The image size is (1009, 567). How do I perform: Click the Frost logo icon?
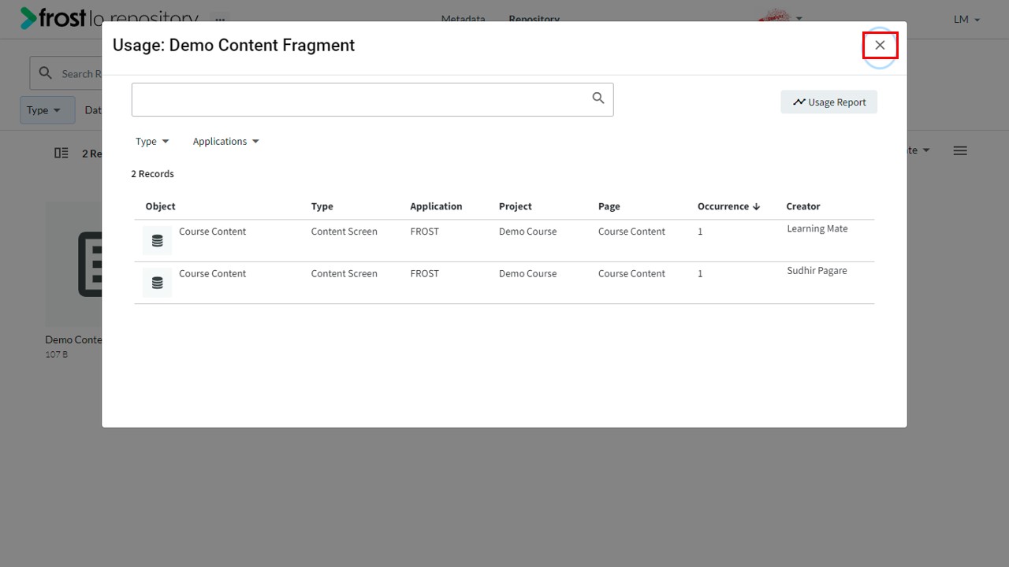point(28,18)
